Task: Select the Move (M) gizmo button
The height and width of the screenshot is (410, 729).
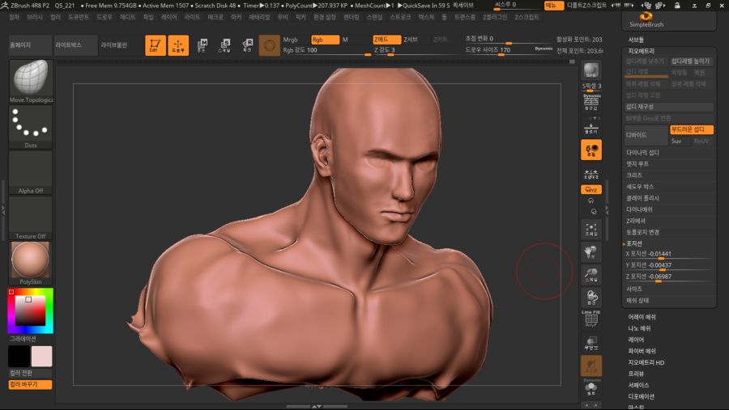Action: 202,45
